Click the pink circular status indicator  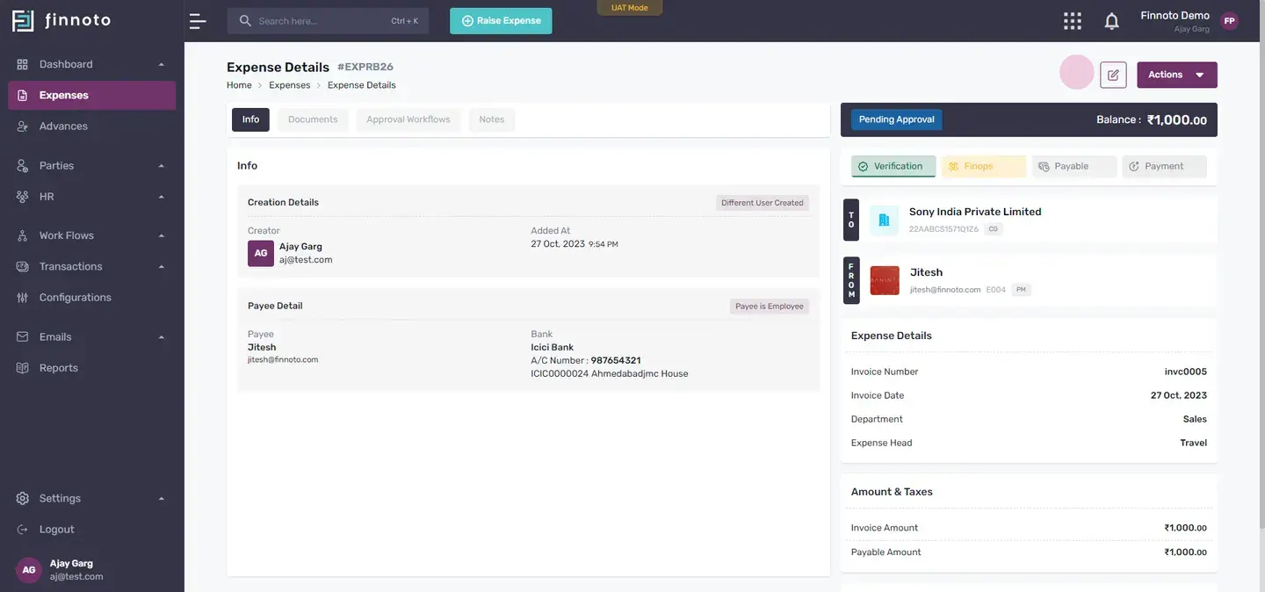click(x=1077, y=72)
